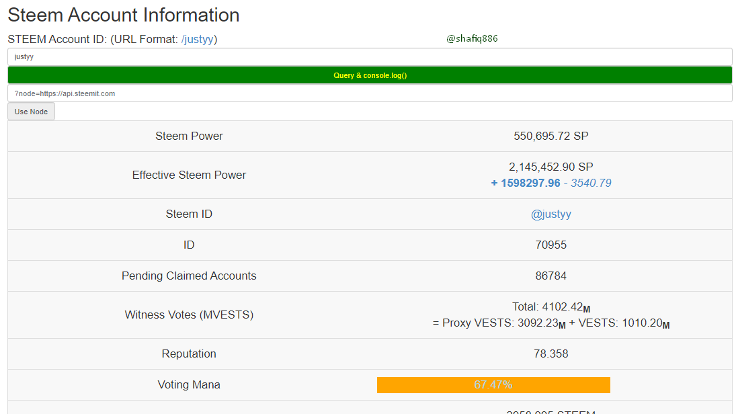Click the Voting Mana row label
This screenshot has width=734, height=414.
tap(189, 384)
